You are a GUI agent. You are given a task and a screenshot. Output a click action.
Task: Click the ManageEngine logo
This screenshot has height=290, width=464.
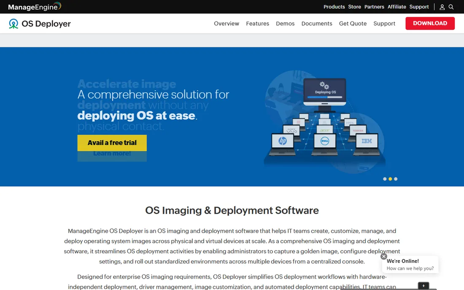[35, 6]
